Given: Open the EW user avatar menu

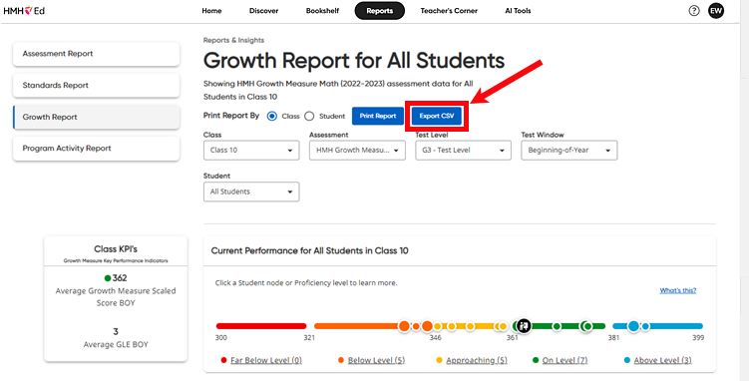Looking at the screenshot, I should pyautogui.click(x=716, y=11).
